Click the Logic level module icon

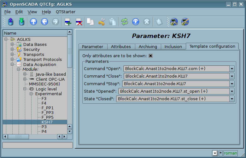coord(31,89)
